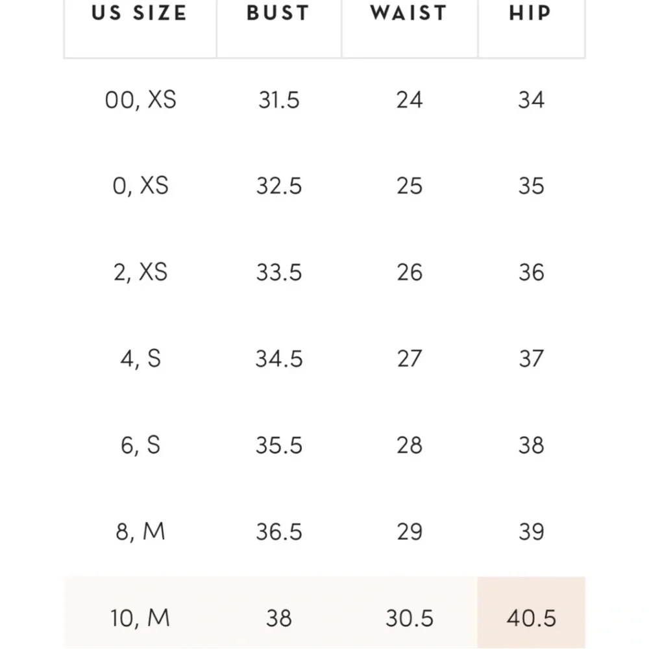Click waist measurement 25 for size 0

pyautogui.click(x=410, y=186)
